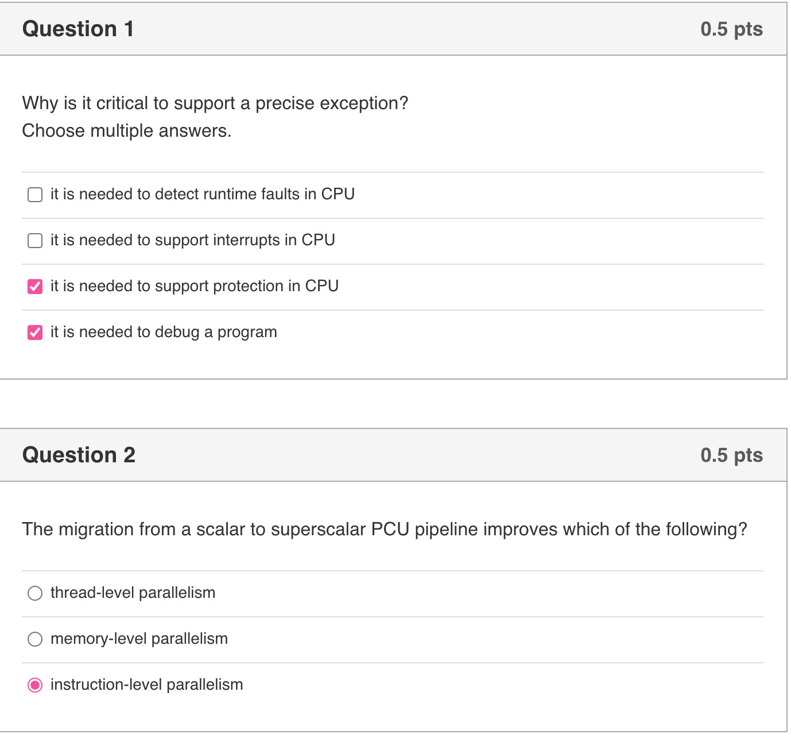
Task: Click the thread-level parallelism label text
Action: click(133, 593)
